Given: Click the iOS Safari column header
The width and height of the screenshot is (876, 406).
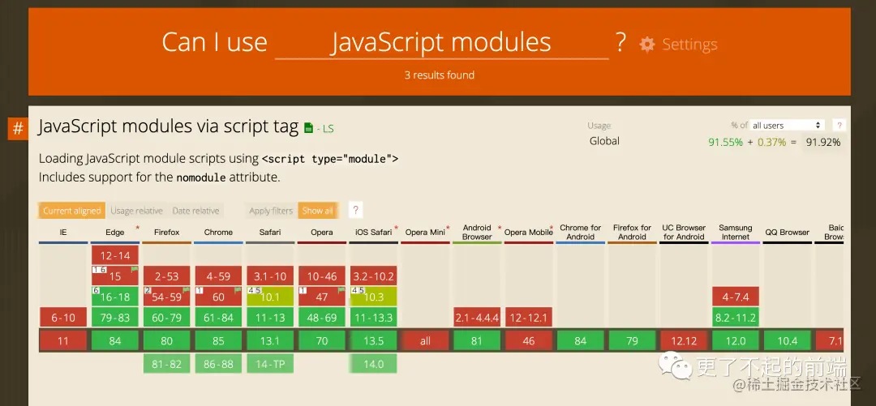Looking at the screenshot, I should pos(373,233).
